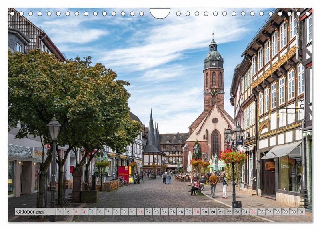Click red Sunday date 25
The height and width of the screenshot is (230, 320).
253,212
